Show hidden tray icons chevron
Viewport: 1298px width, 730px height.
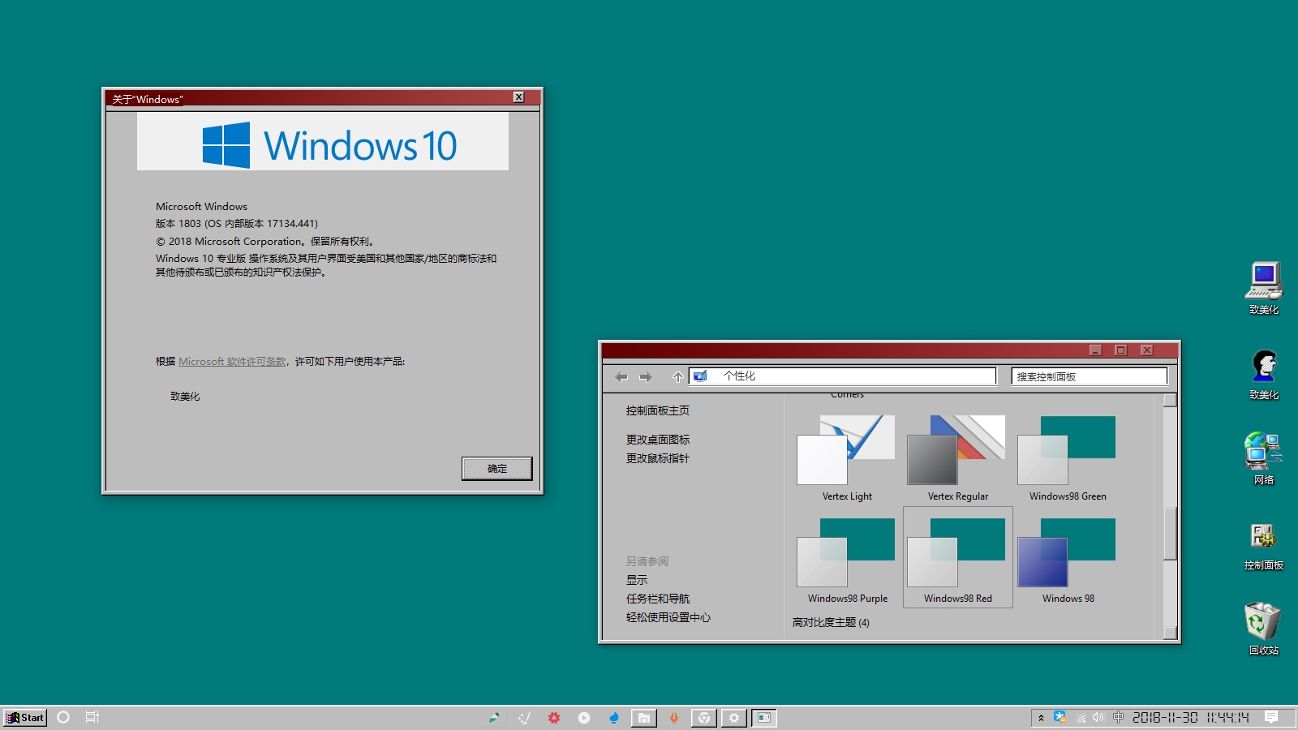tap(1041, 718)
